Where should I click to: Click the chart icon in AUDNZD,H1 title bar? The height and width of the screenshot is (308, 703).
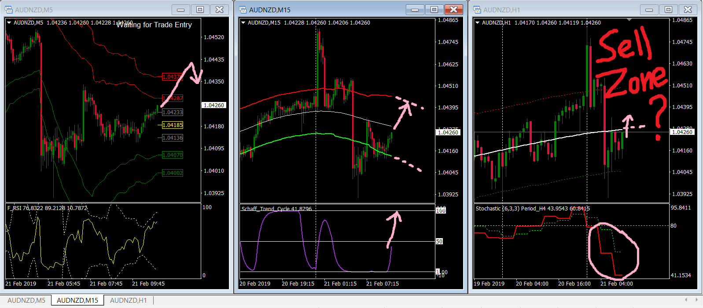coord(477,10)
